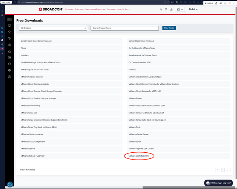Open VMware Cloud Director Availability
Image resolution: width=237 pixels, height=189 pixels.
tap(71, 84)
